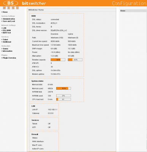
Task: Click the Memory used 81% bar
Action: click(63, 89)
